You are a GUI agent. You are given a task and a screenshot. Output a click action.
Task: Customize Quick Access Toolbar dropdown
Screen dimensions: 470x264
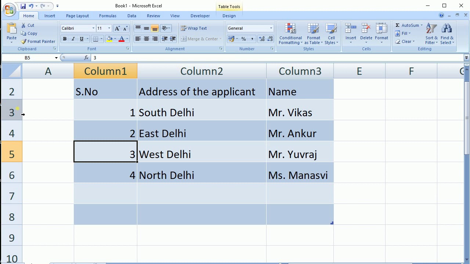click(57, 6)
